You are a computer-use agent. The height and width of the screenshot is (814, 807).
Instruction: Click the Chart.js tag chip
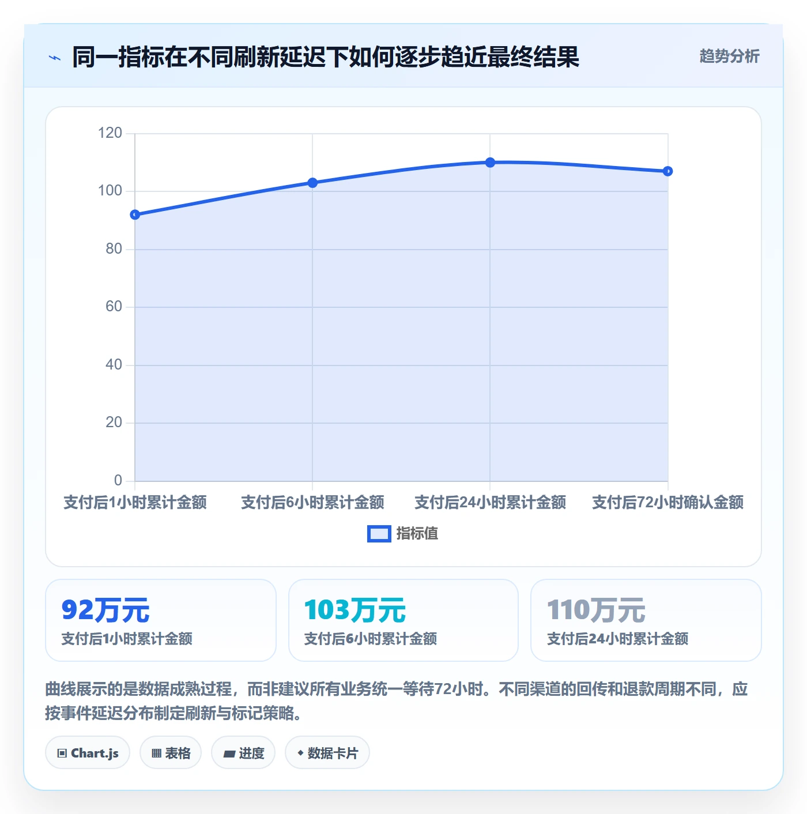[x=88, y=752]
